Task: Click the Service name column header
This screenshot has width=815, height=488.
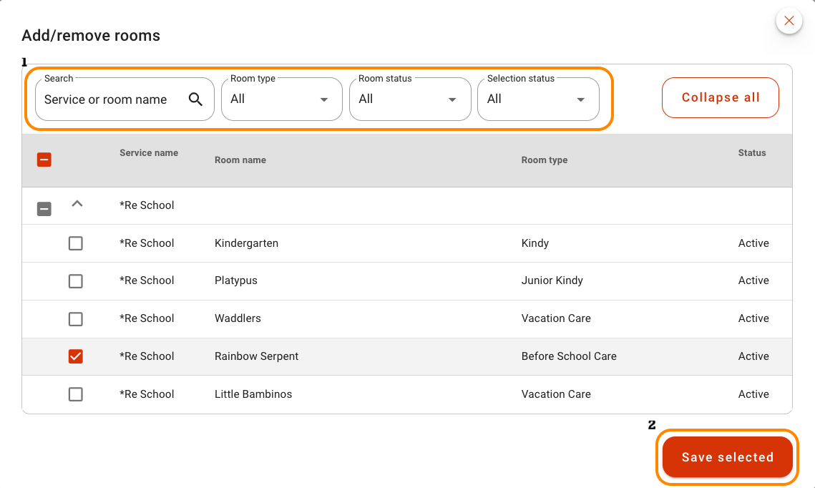Action: (x=149, y=153)
